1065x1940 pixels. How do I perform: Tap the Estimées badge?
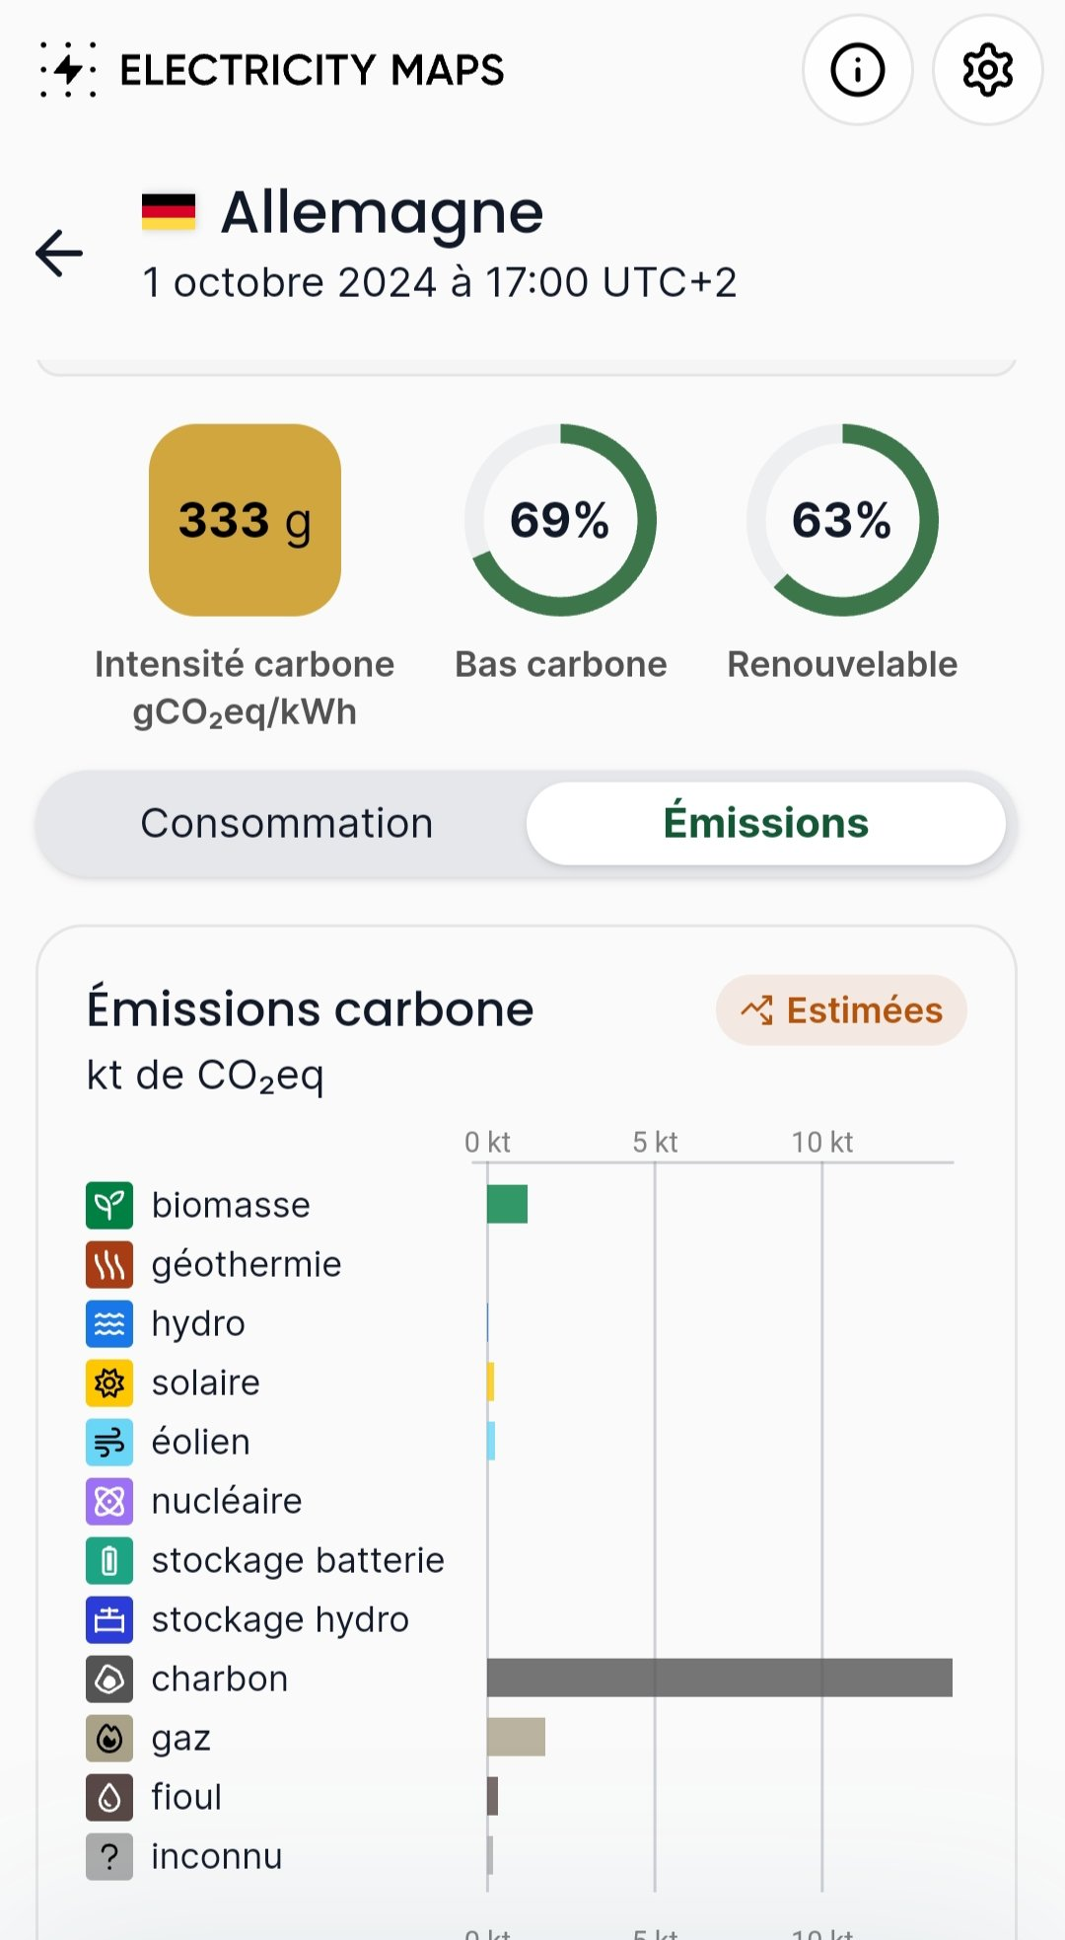pyautogui.click(x=841, y=1009)
